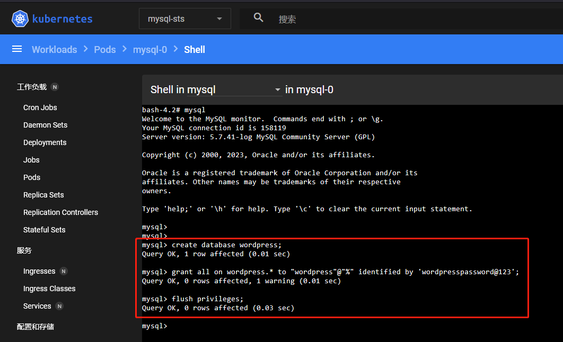Open Replica Sets in the sidebar
The height and width of the screenshot is (342, 563).
[x=43, y=195]
